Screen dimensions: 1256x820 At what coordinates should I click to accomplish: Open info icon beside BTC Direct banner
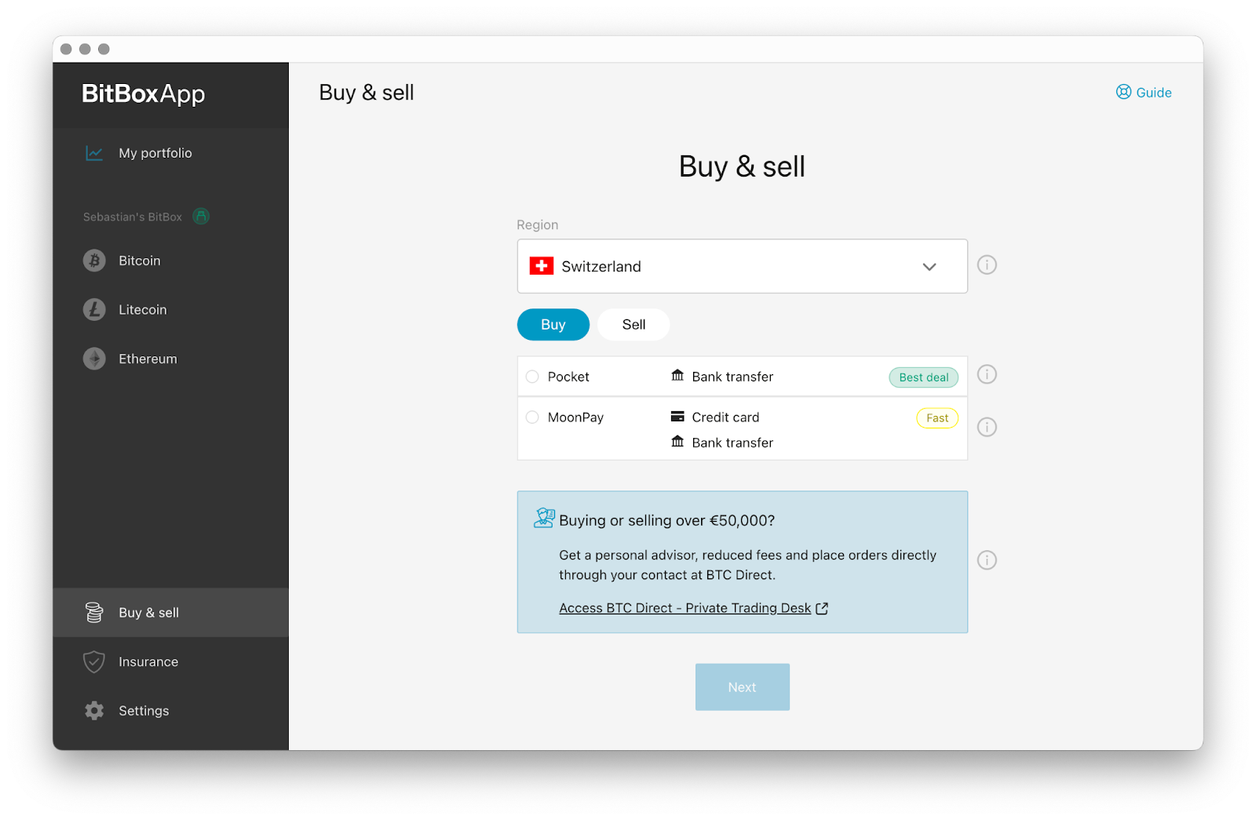pos(987,560)
